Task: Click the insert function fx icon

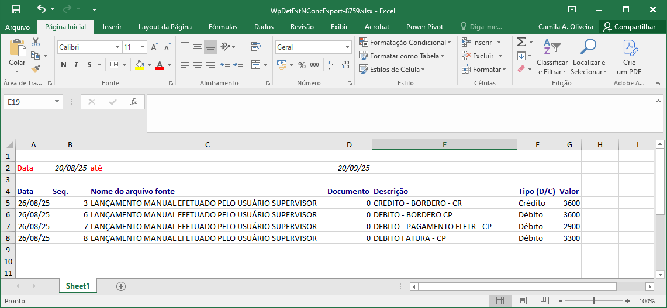Action: coord(133,102)
